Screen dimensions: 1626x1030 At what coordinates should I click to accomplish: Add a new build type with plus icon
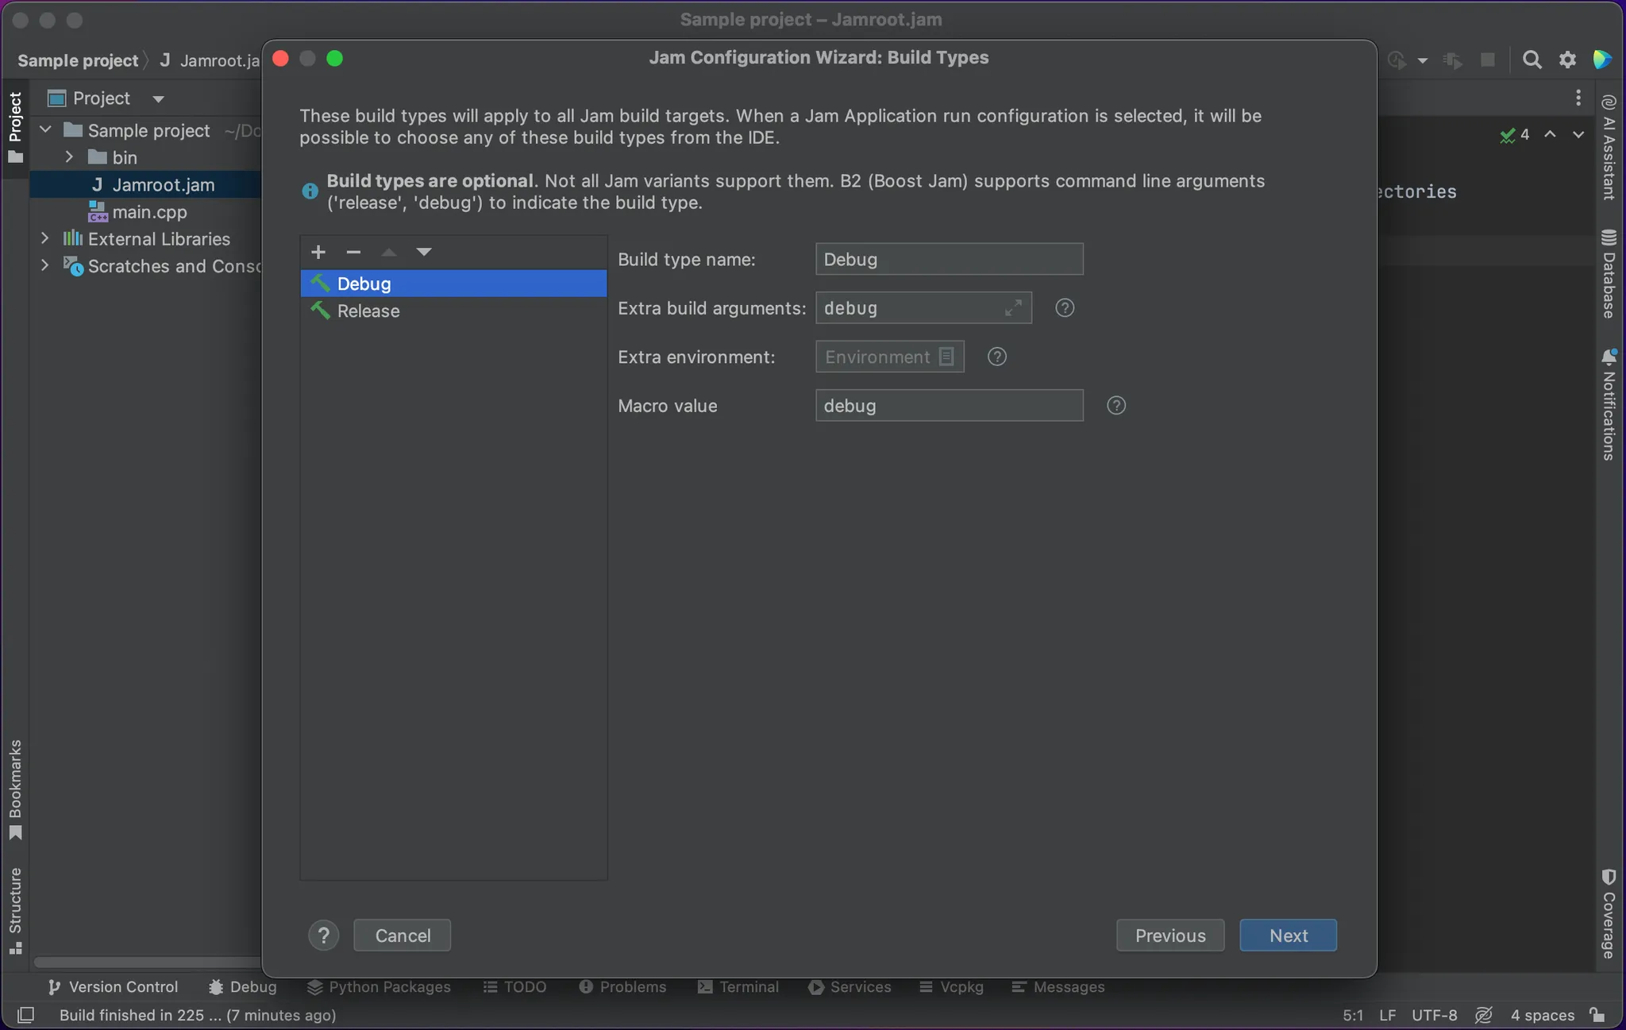[x=318, y=252]
